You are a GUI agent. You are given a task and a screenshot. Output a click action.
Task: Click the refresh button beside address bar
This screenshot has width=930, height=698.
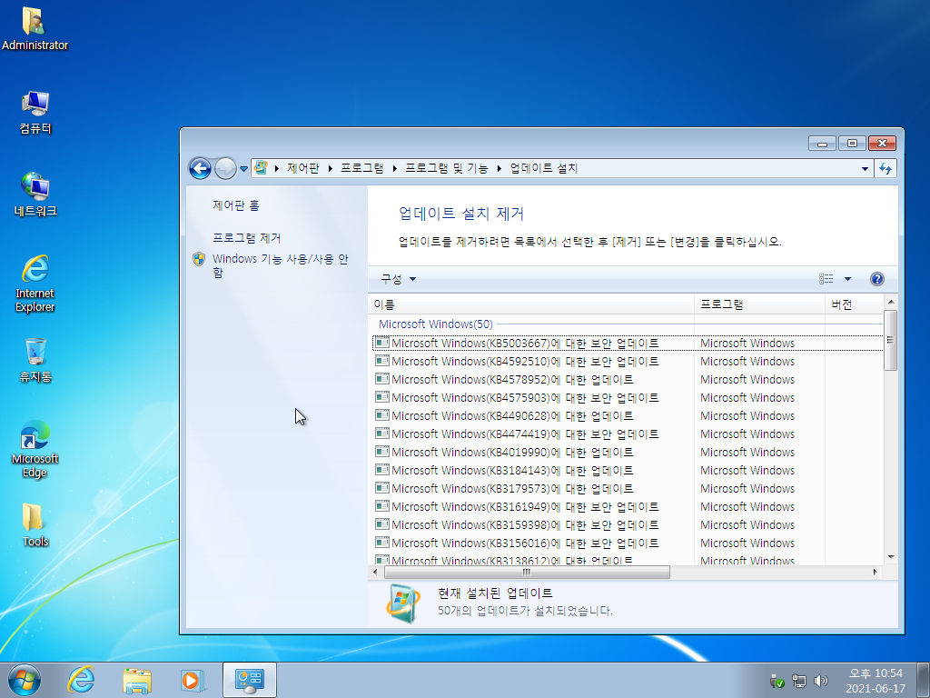tap(886, 168)
